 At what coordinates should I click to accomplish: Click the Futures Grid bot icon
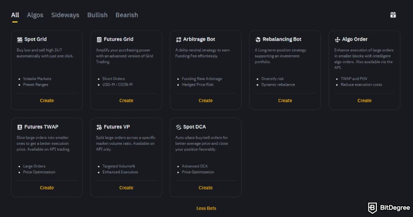click(99, 40)
